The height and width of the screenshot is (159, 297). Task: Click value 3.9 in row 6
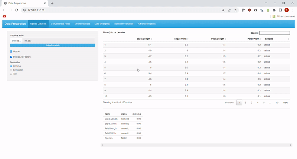point(186,73)
